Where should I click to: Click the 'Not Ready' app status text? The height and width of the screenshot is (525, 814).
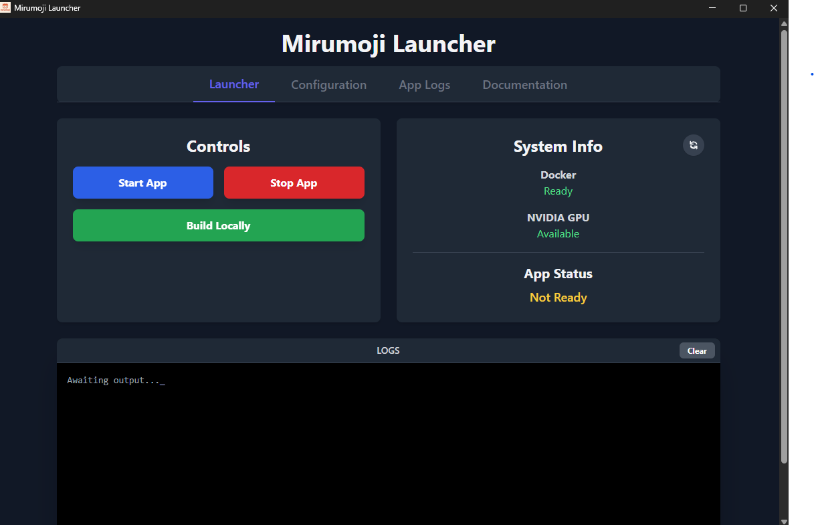pyautogui.click(x=558, y=298)
